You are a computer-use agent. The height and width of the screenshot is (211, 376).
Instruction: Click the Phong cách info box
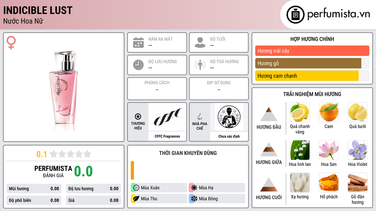(157, 89)
